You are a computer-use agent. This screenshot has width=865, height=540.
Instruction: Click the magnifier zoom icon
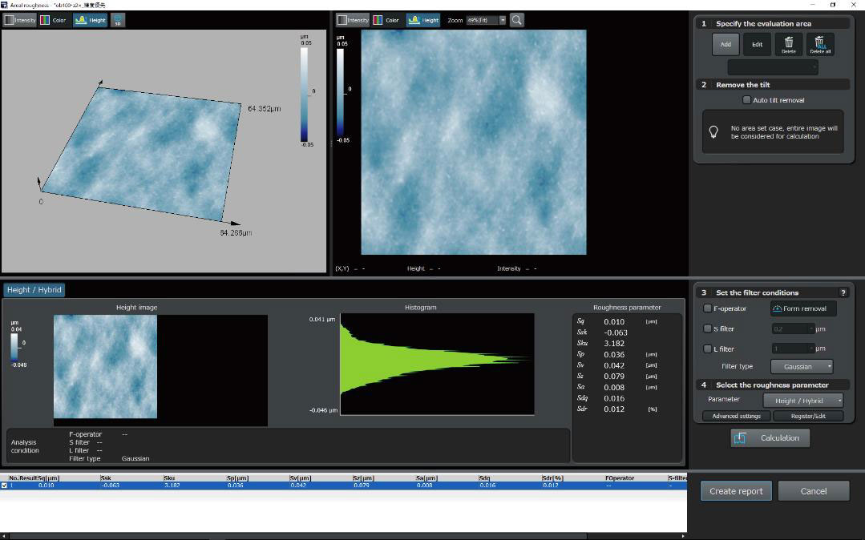coord(517,20)
